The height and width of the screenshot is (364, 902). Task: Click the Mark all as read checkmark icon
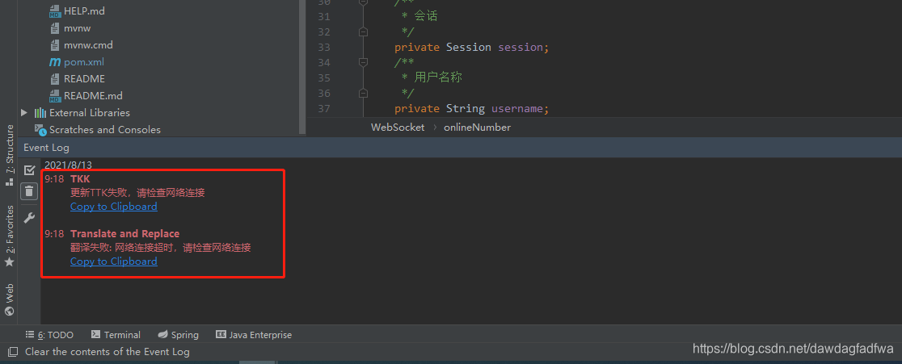point(29,170)
